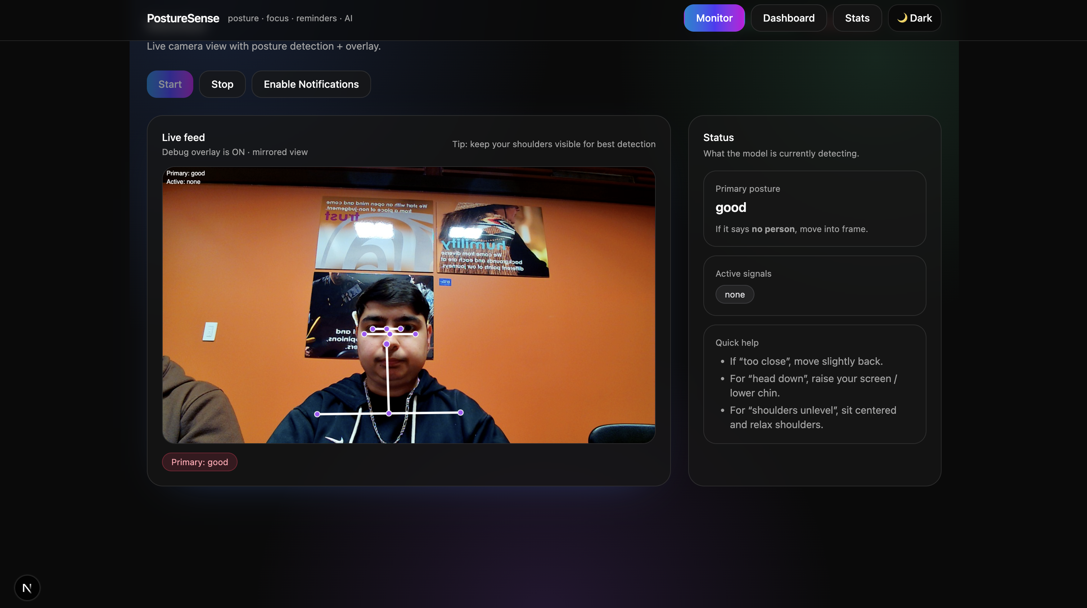This screenshot has height=608, width=1087.
Task: Click the left shoulder keypoint dot
Action: click(317, 414)
